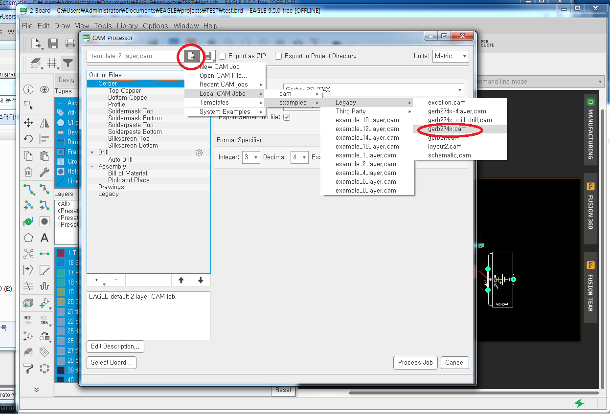Click the selection Filter funnel icon
This screenshot has height=414, width=610.
(x=68, y=63)
